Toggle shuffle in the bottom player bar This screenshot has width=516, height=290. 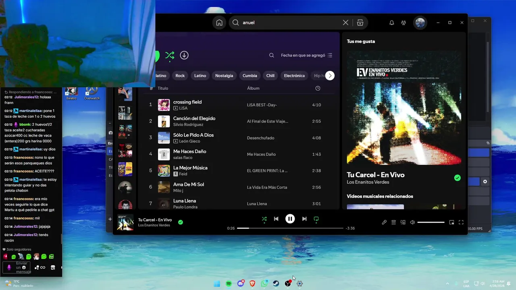click(x=264, y=219)
